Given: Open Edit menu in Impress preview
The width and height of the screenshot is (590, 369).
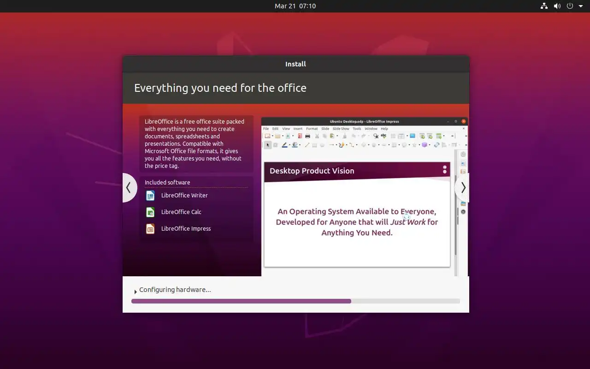Looking at the screenshot, I should point(275,129).
